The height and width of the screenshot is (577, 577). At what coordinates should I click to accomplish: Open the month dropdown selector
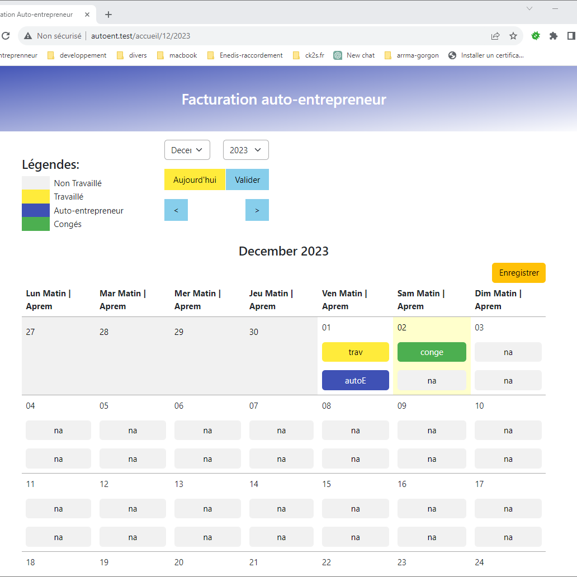187,150
